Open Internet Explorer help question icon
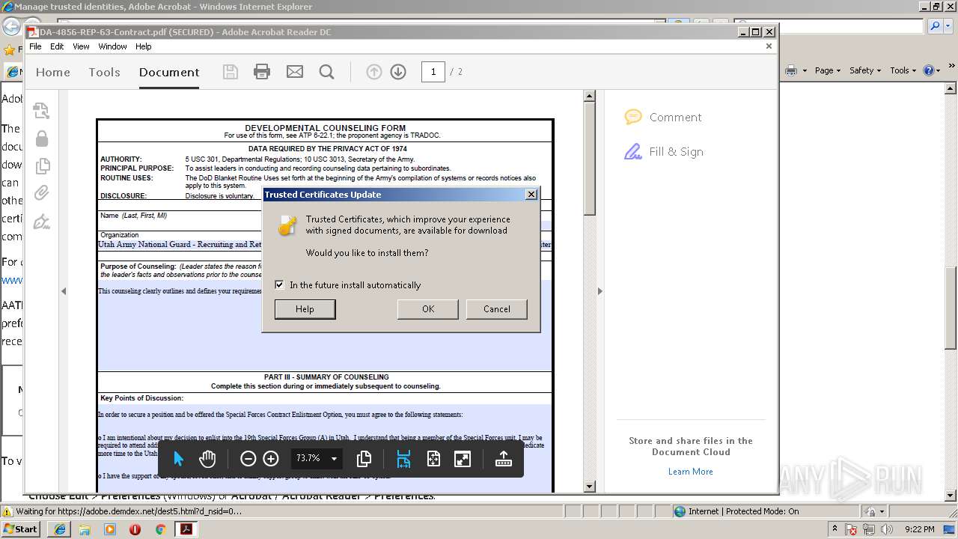This screenshot has width=958, height=539. coord(928,70)
